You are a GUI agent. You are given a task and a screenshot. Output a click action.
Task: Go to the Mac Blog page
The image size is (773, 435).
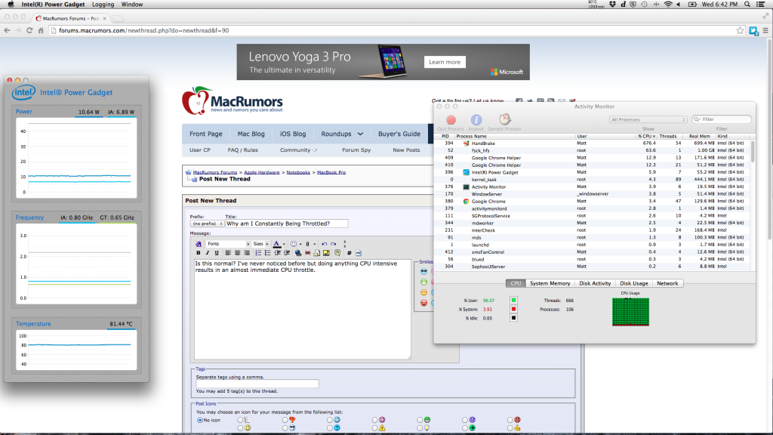pos(251,134)
